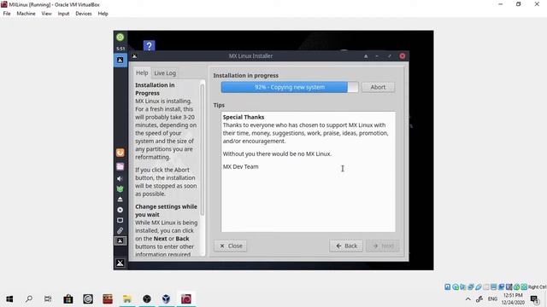Open the MX start menu at the panel bottom
This screenshot has height=307, width=547.
120,263
